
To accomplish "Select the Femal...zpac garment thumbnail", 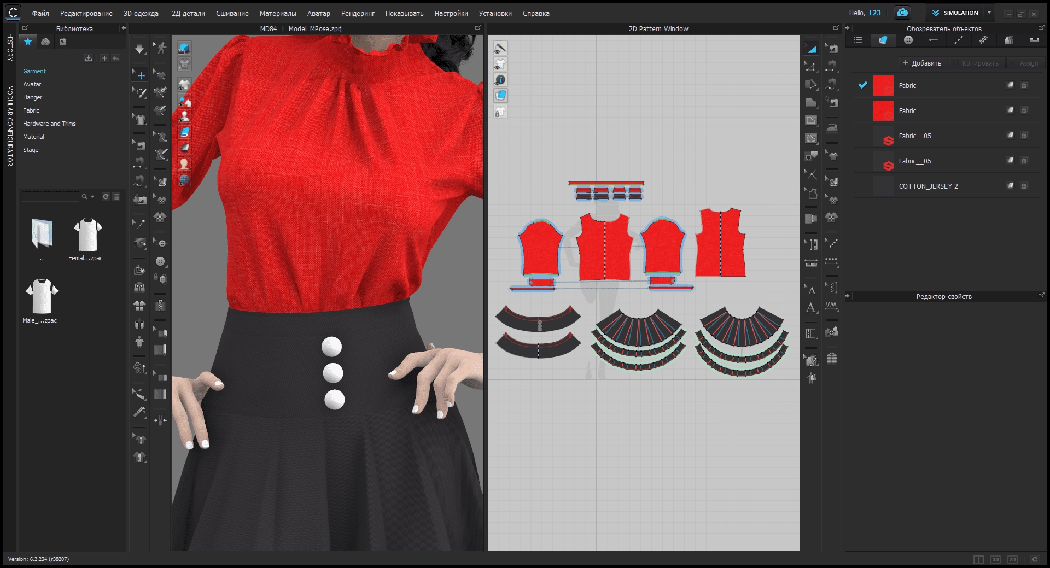I will point(87,235).
